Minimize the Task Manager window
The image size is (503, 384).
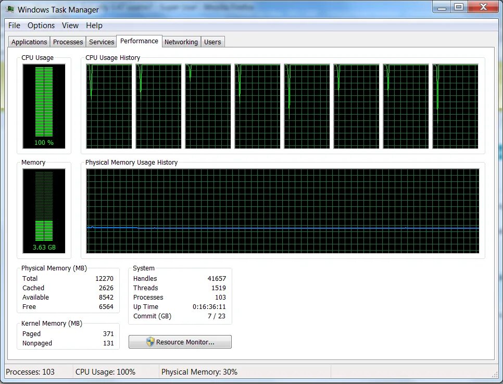click(442, 7)
